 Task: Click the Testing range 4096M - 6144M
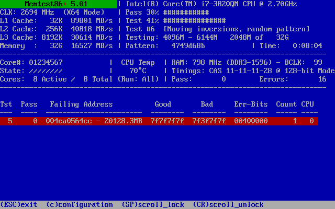point(190,37)
